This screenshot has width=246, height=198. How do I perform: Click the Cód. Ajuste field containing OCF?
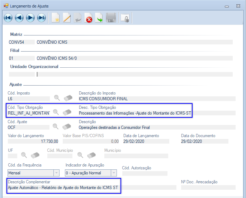coord(29,127)
